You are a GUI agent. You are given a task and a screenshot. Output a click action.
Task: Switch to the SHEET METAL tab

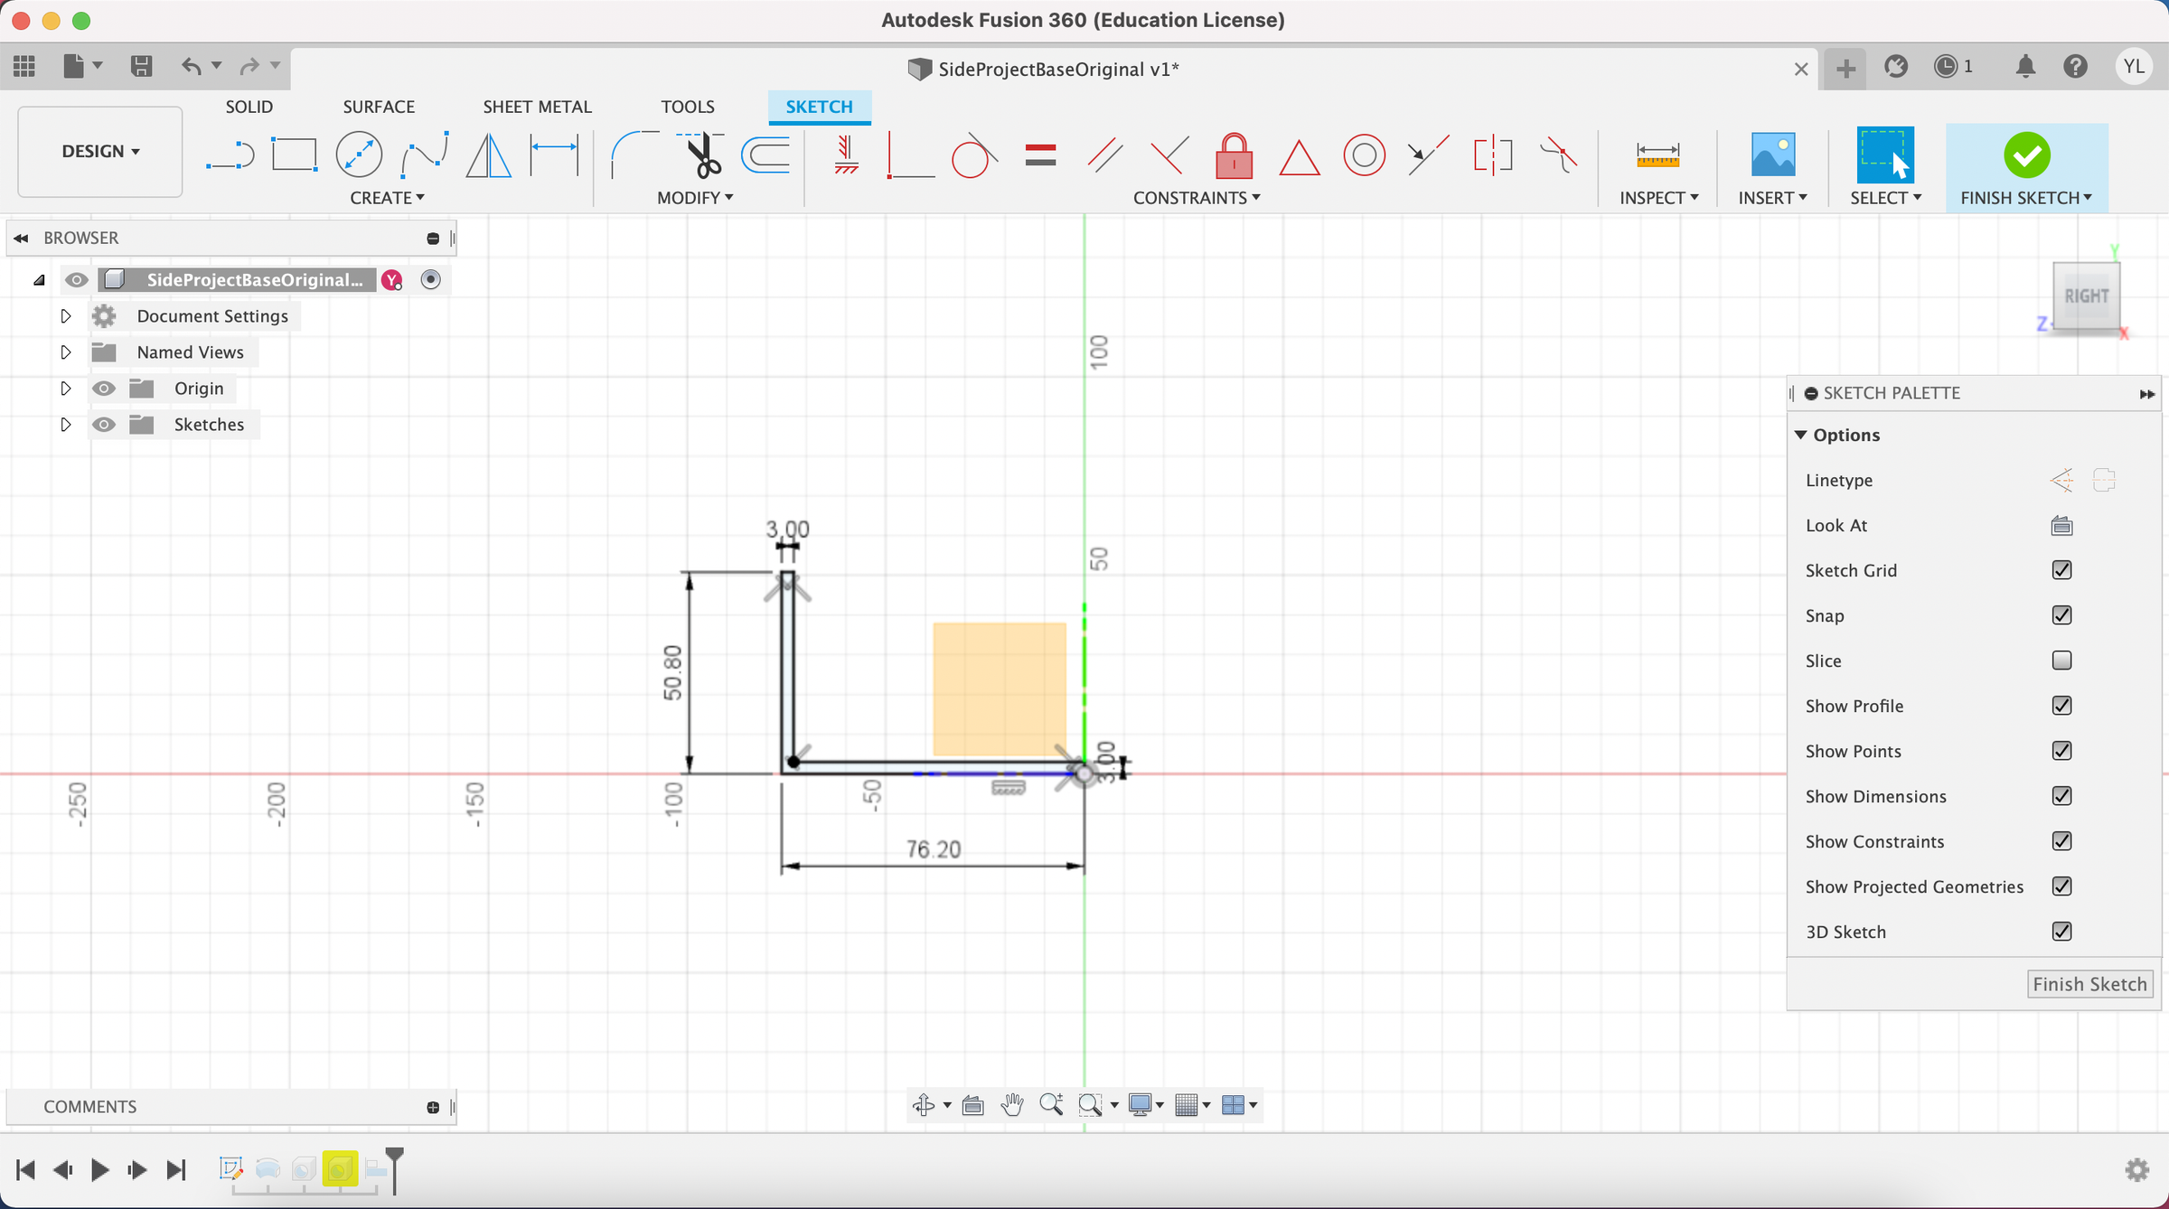tap(537, 107)
